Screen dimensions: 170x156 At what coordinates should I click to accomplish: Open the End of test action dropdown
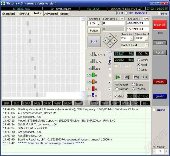147,45
